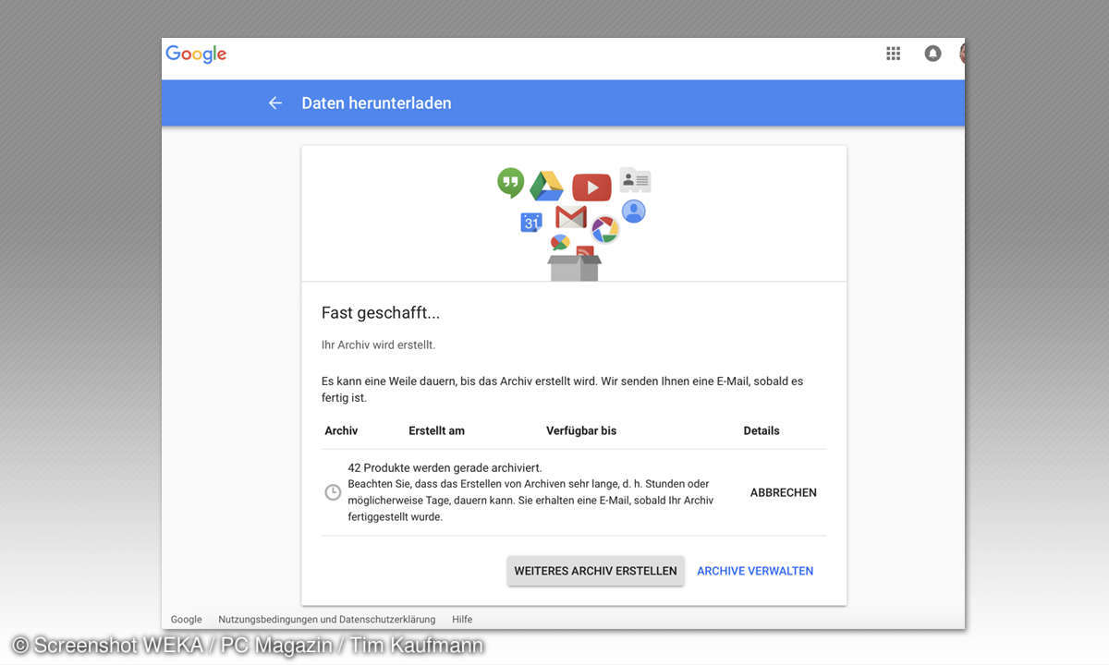The image size is (1109, 665).
Task: Open Nutzungsbedingungen und Datenschutzerklärung footer link
Action: (327, 619)
